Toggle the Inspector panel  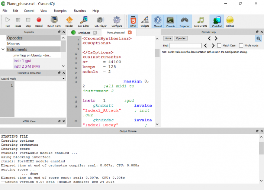[184, 22]
